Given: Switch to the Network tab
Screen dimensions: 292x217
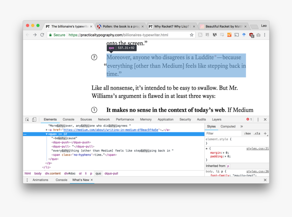Looking at the screenshot, I should coord(104,120).
